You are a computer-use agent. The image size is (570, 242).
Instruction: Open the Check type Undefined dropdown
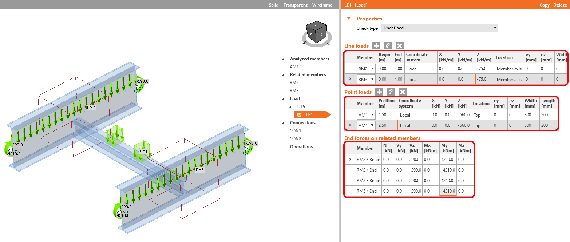click(494, 28)
